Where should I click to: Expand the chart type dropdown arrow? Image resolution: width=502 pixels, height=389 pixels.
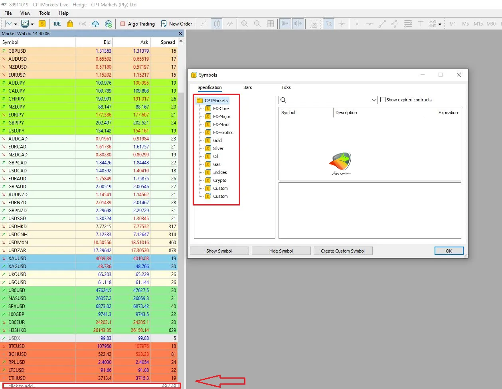pos(15,24)
